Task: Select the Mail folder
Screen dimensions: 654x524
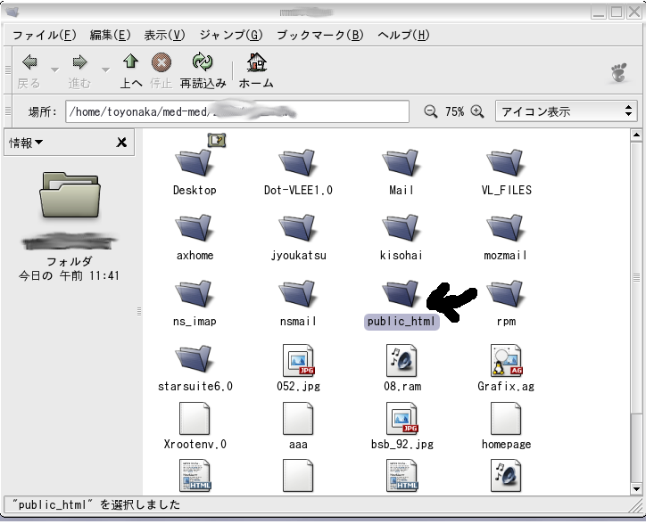Action: [x=402, y=162]
